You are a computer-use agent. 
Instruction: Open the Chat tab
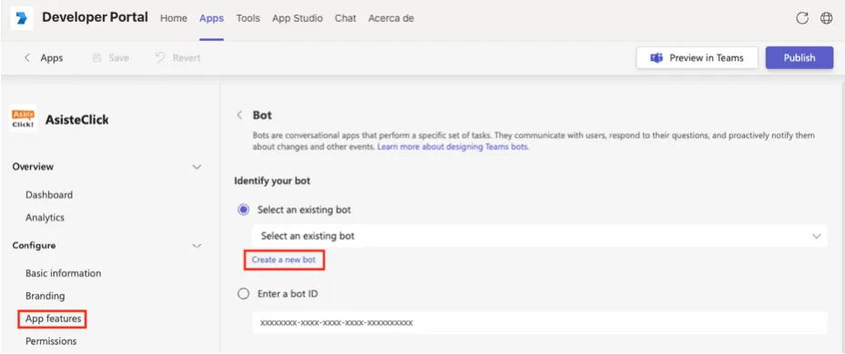tap(345, 18)
